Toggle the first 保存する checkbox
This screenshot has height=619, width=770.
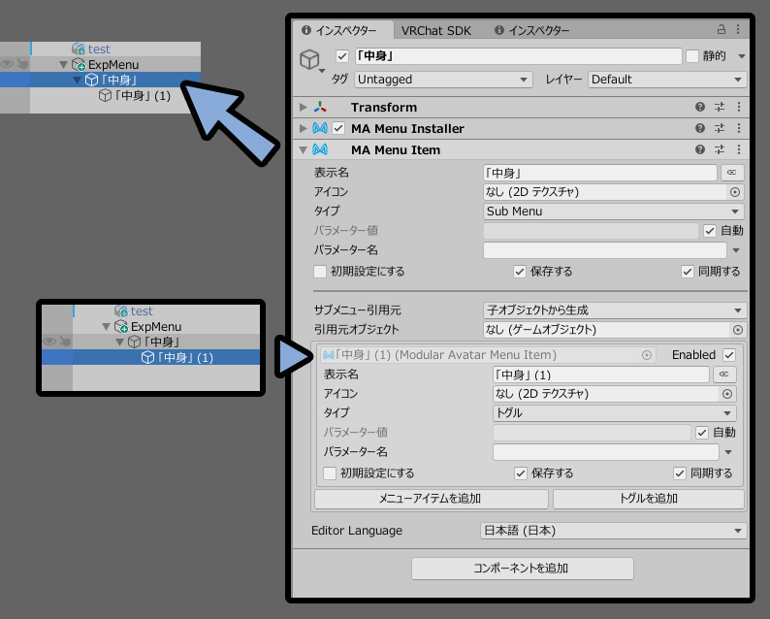520,272
